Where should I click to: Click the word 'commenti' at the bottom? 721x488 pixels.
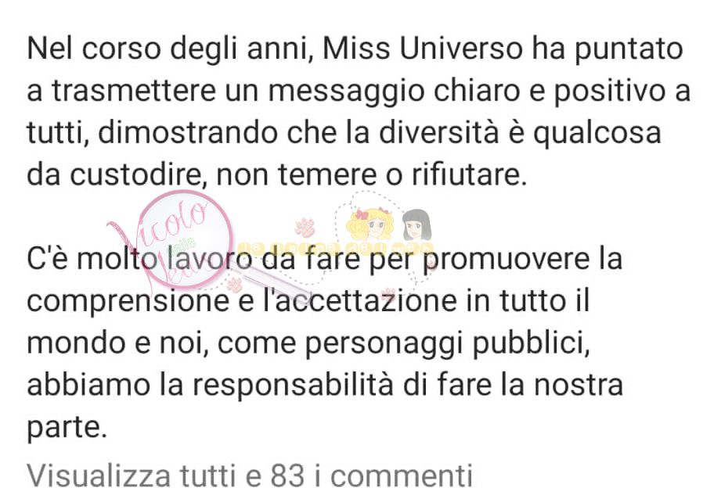402,475
